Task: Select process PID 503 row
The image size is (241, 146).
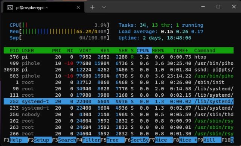Action: coord(119,76)
